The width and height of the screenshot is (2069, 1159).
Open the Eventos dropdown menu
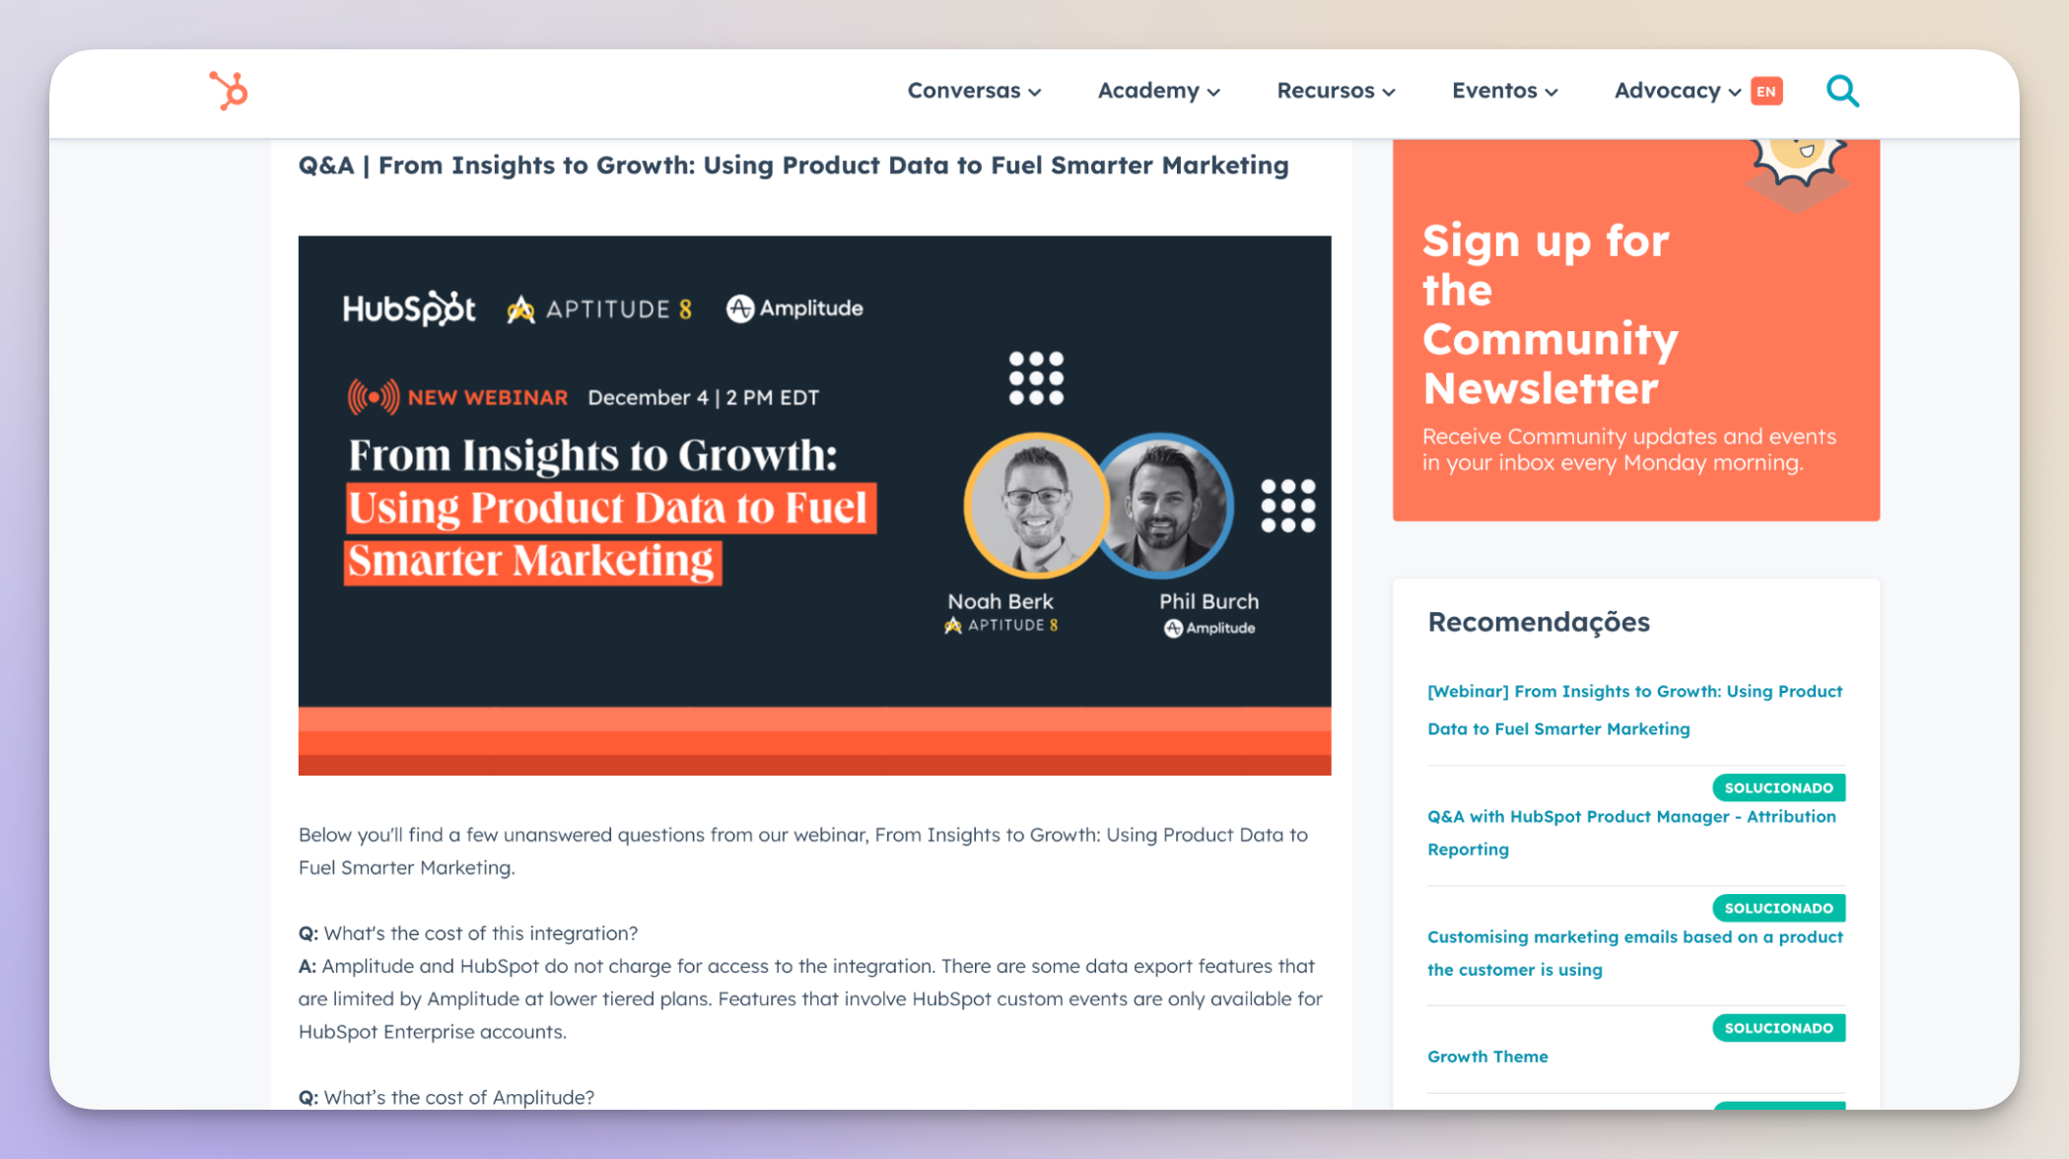click(x=1502, y=90)
